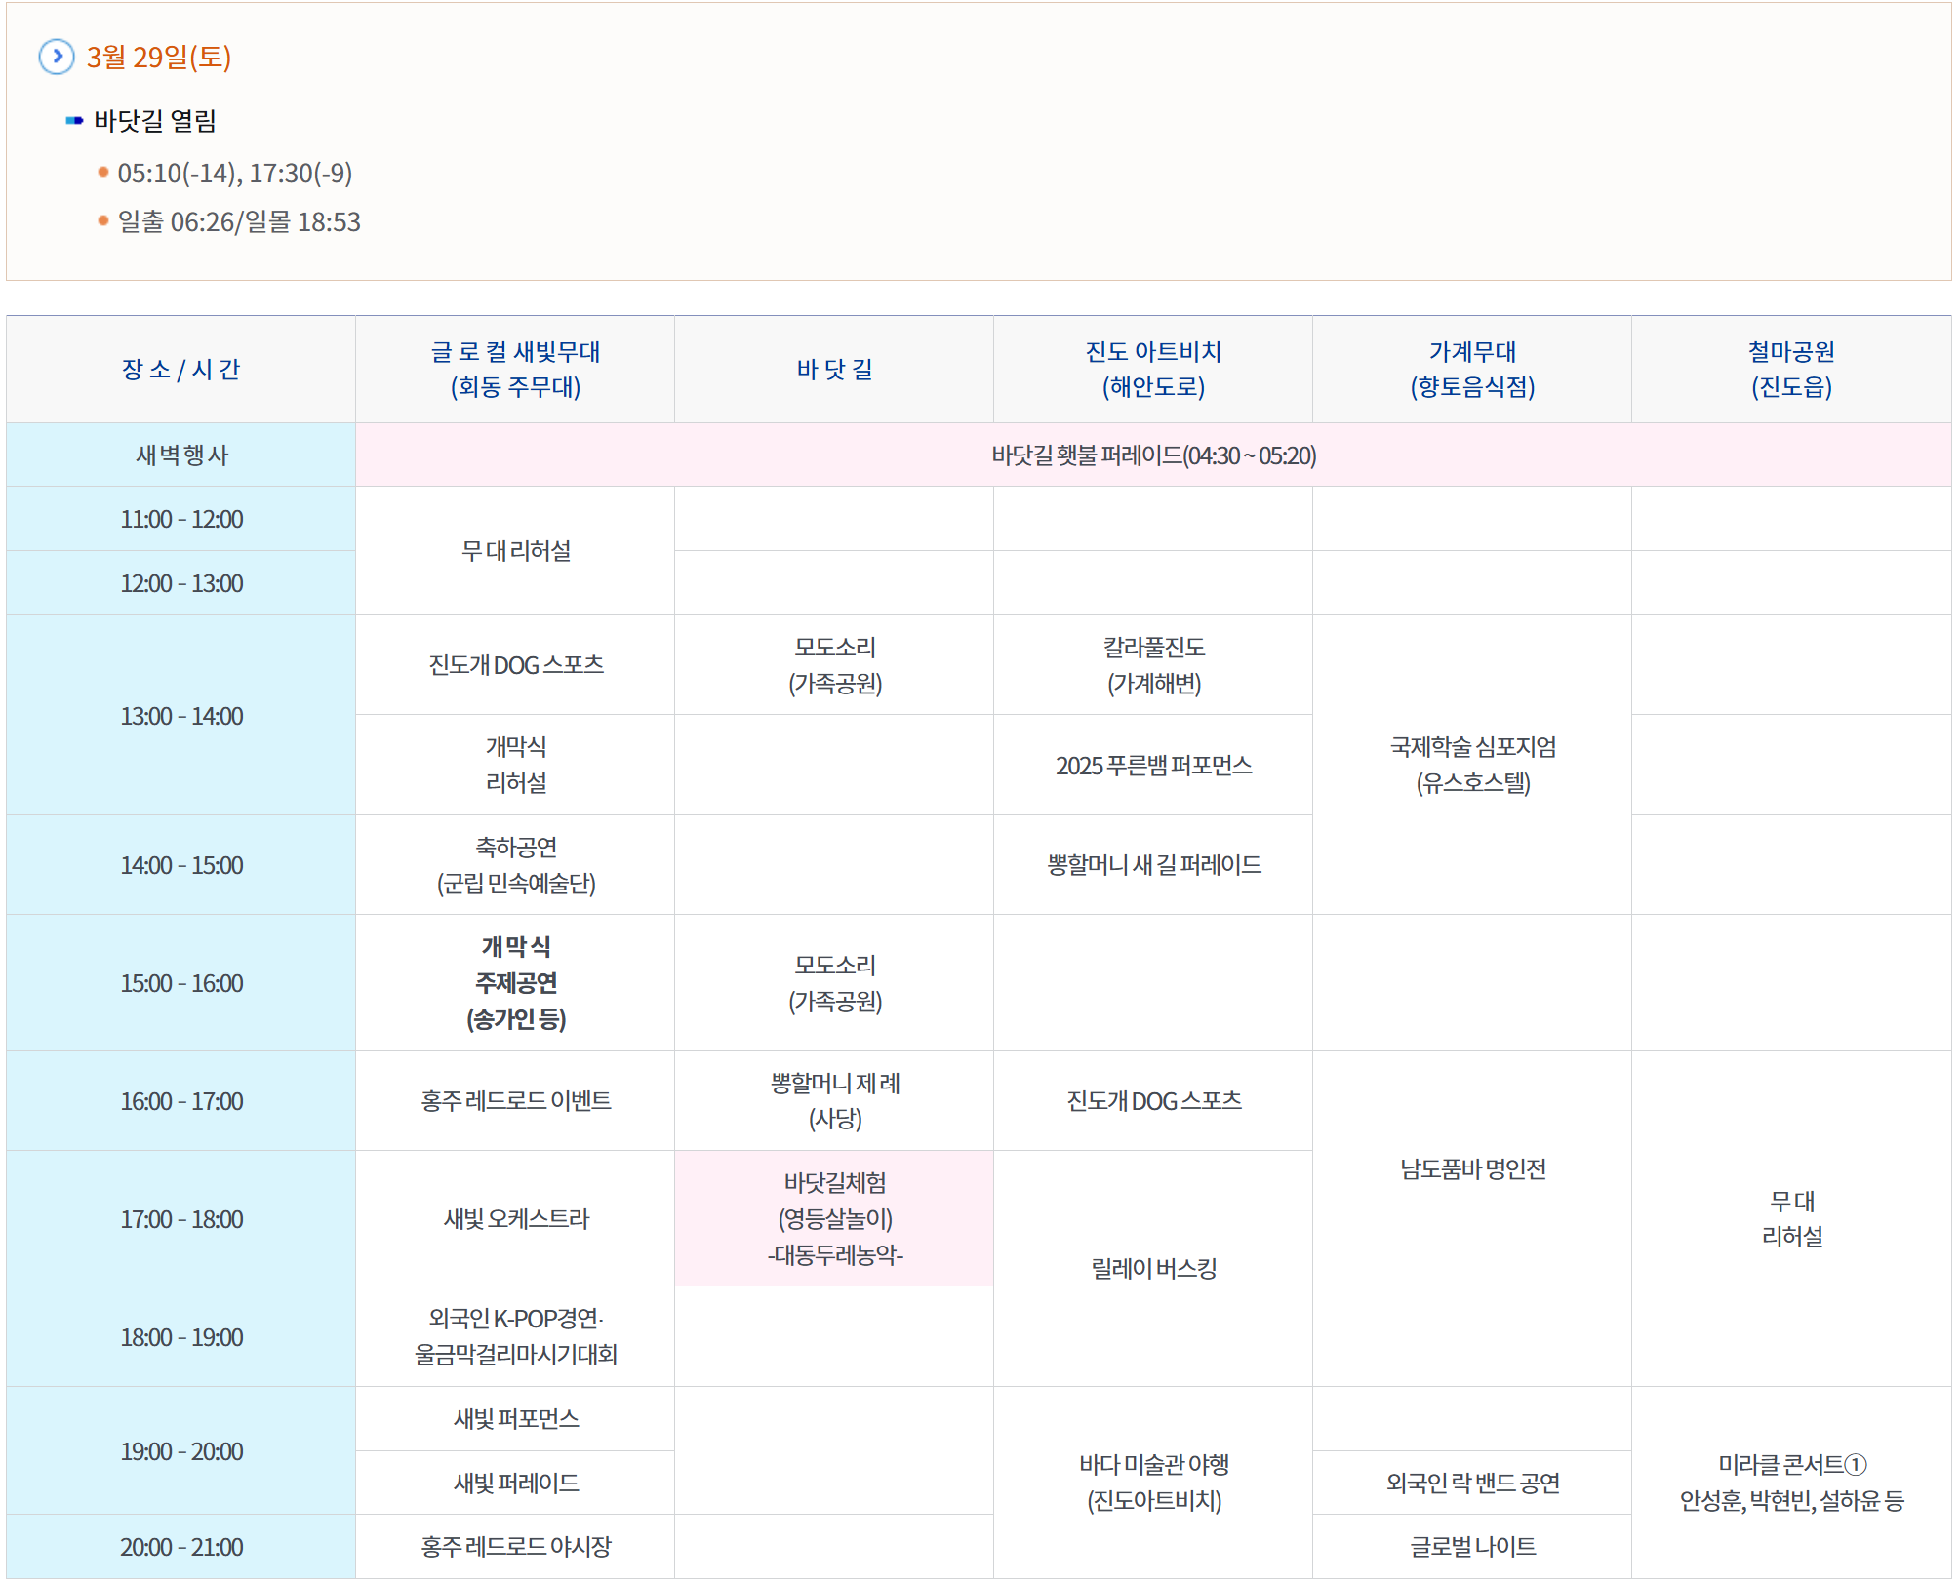Image resolution: width=1960 pixels, height=1583 pixels.
Task: Click the 13:00 - 14:00 time row label
Action: tap(181, 716)
